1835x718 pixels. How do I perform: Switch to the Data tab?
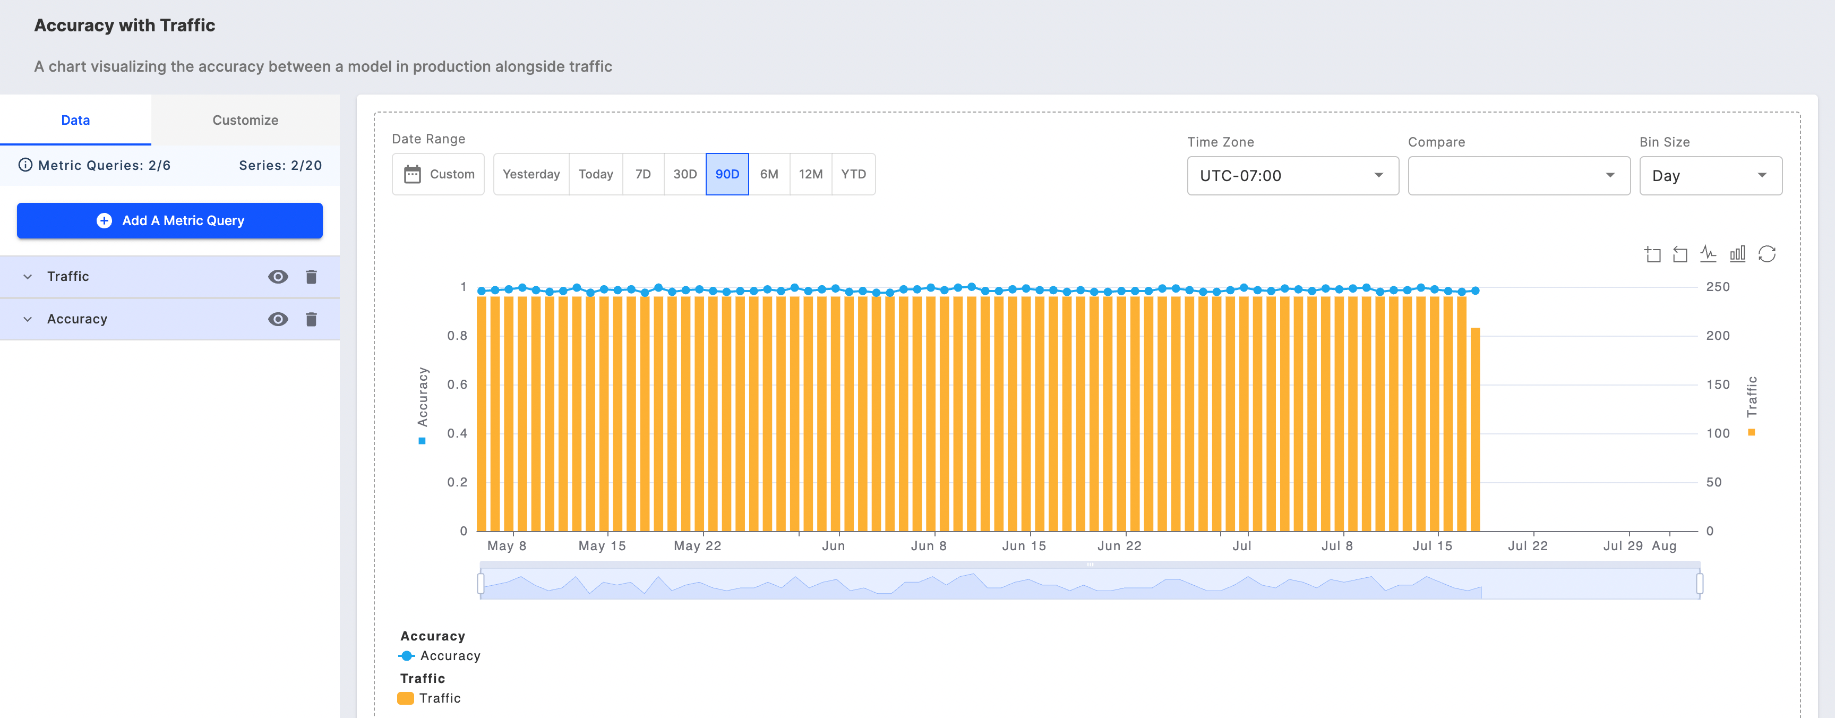(x=75, y=121)
